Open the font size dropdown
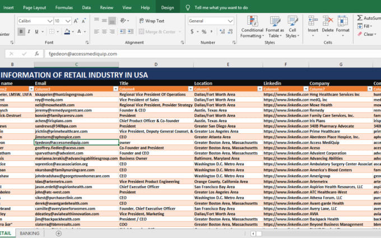381x238 pixels. pyautogui.click(x=68, y=21)
